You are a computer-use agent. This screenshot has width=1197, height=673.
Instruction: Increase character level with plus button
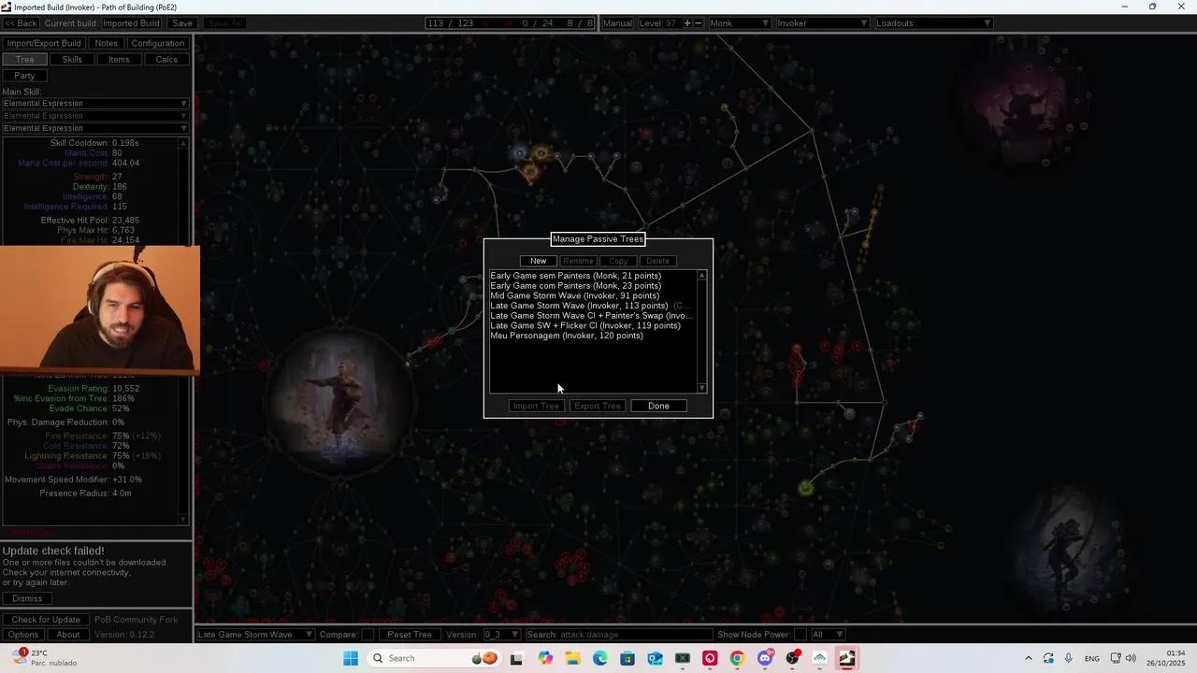point(687,23)
